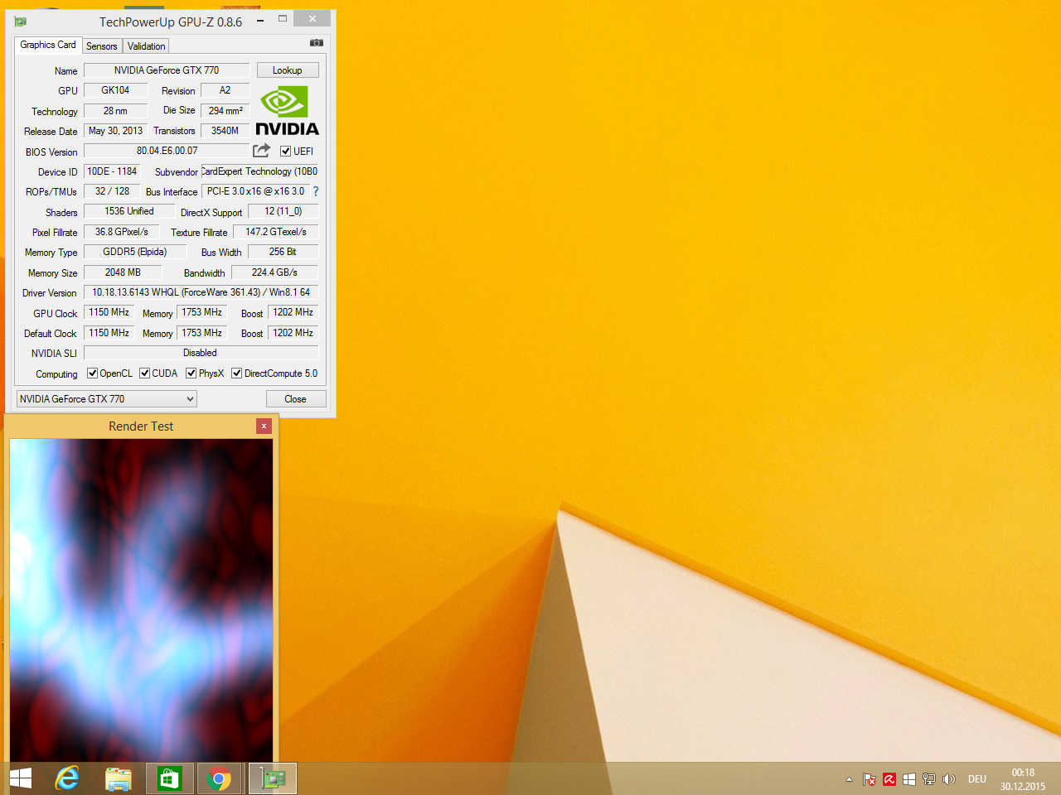This screenshot has height=795, width=1061.
Task: Open the Windows Start button
Action: 21,778
